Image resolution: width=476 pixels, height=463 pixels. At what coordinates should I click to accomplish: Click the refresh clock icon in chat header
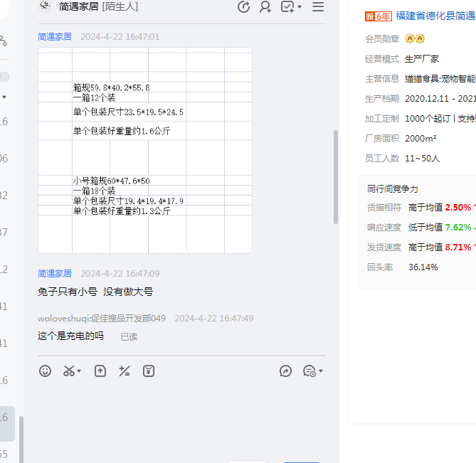click(x=243, y=6)
